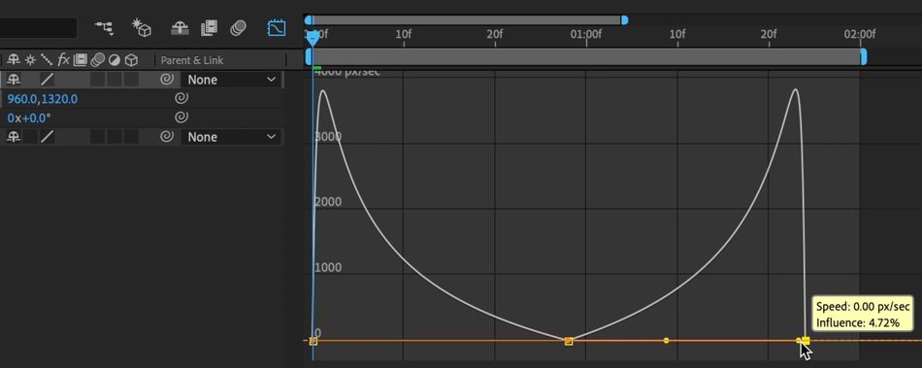
Task: Click the pick whip beside 0x+0.0°
Action: point(181,117)
